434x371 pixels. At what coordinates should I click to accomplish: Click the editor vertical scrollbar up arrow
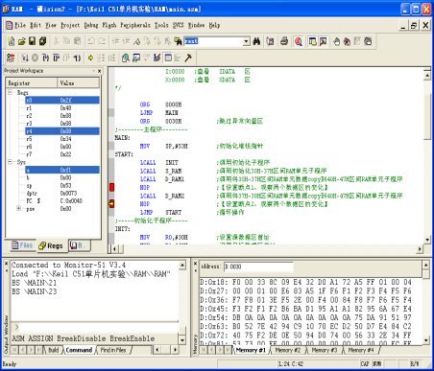click(427, 76)
